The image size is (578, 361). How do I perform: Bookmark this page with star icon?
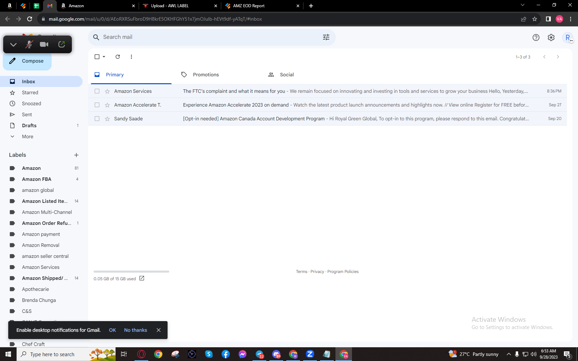tap(535, 19)
